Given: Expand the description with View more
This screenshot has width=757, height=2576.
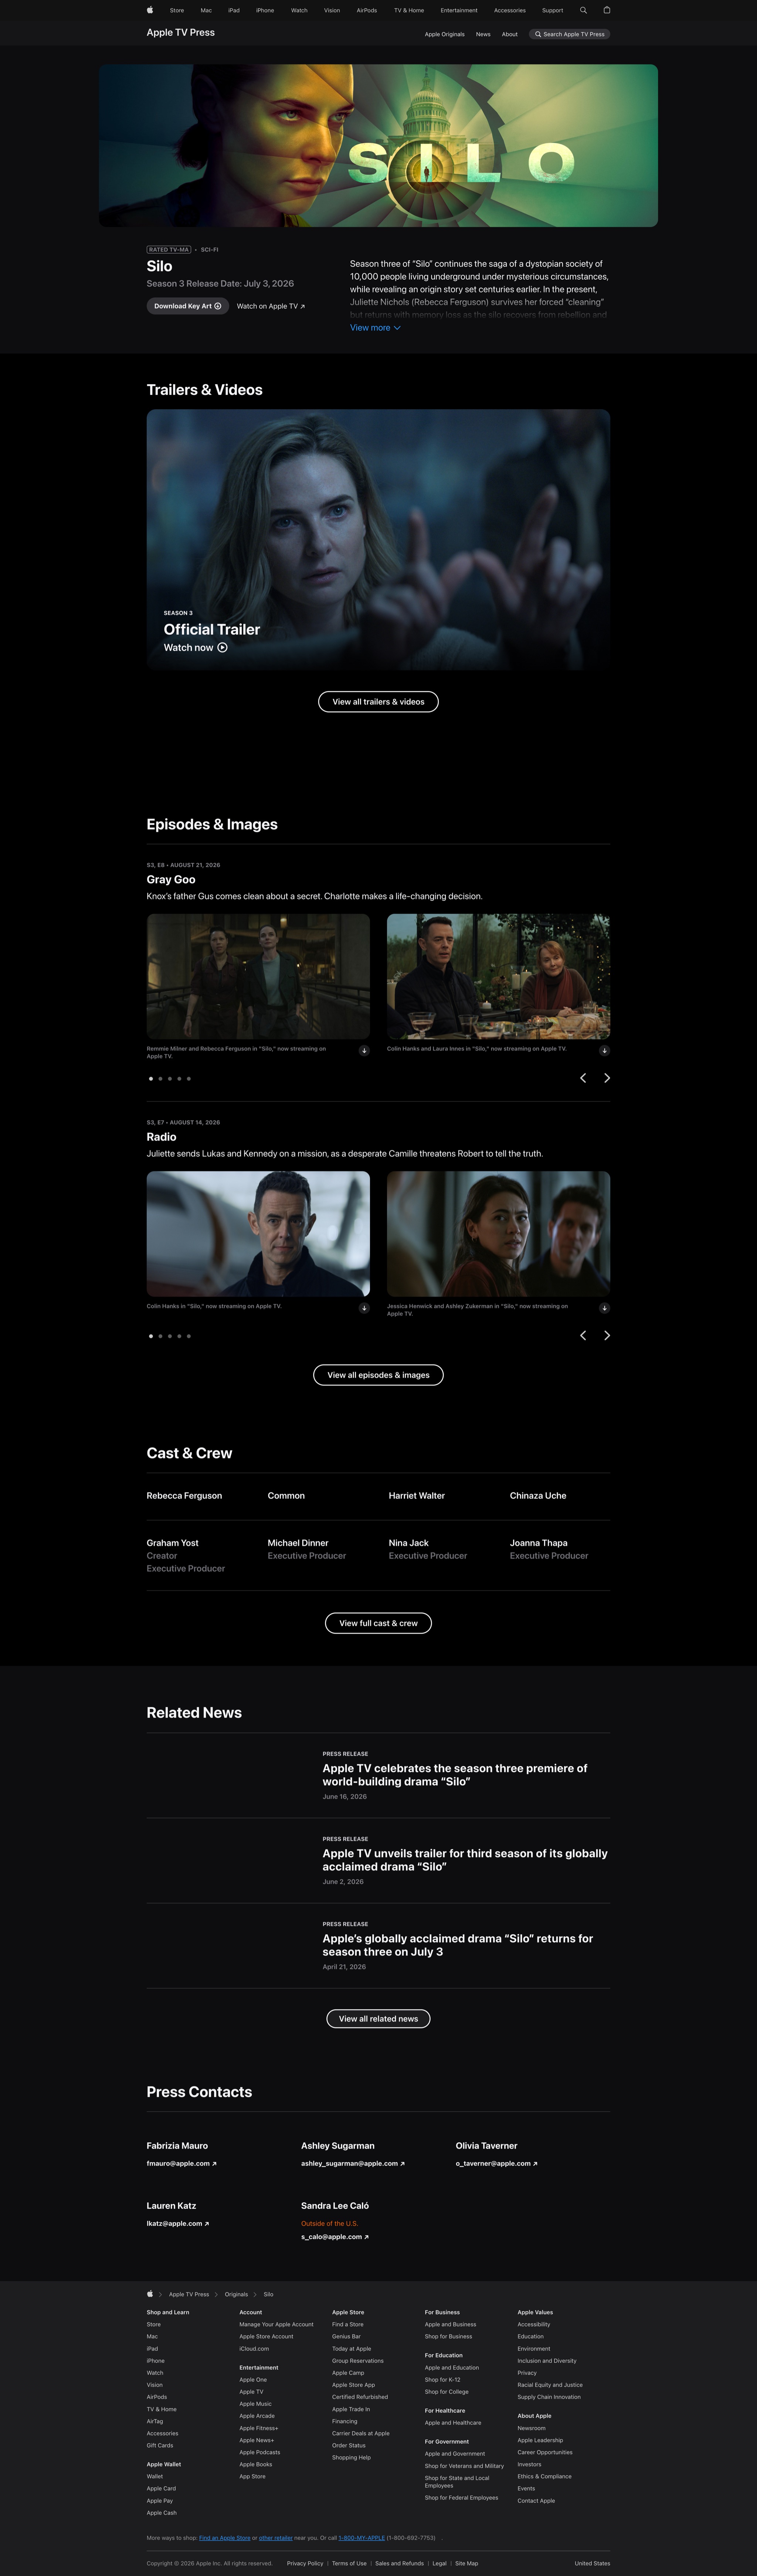Looking at the screenshot, I should tap(375, 328).
